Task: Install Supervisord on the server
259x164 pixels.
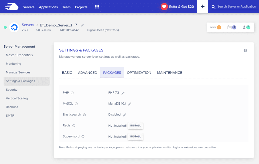Action: point(135,136)
